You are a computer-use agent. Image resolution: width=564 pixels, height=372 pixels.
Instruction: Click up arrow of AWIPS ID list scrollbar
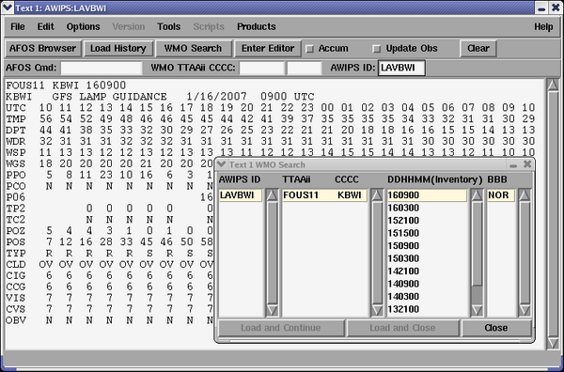pos(272,195)
